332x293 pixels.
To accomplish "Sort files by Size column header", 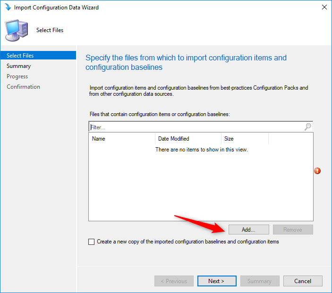I will (245, 139).
